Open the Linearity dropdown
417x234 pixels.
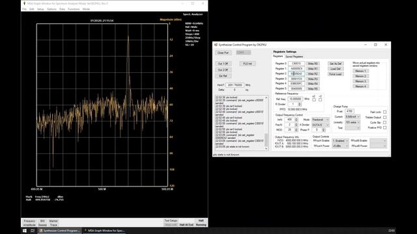tap(352, 122)
